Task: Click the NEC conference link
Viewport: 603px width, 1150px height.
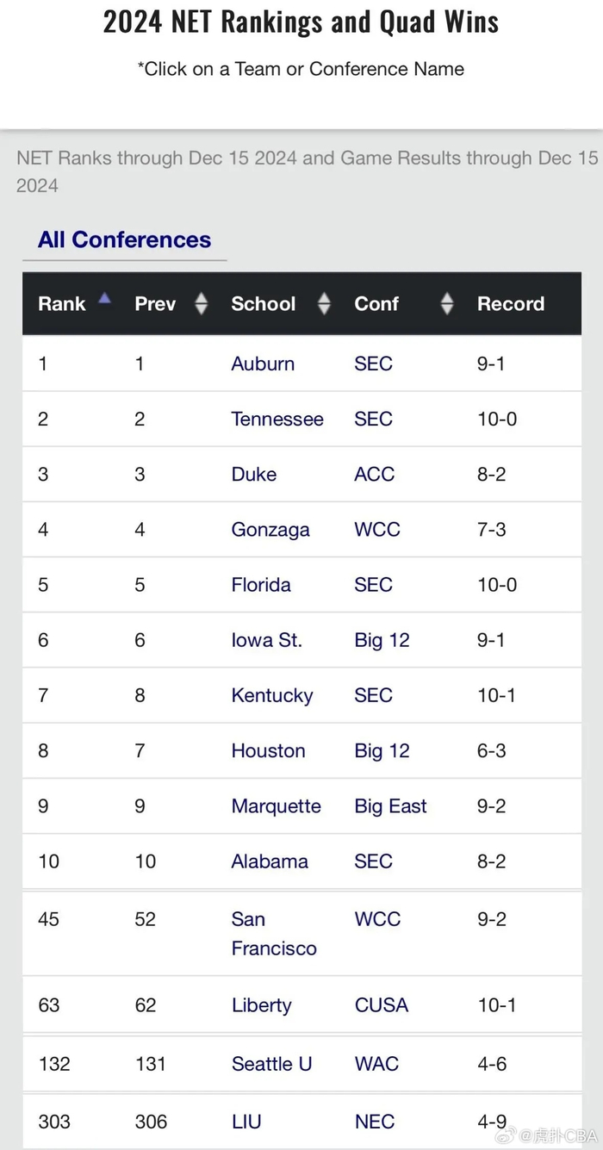Action: [374, 1122]
